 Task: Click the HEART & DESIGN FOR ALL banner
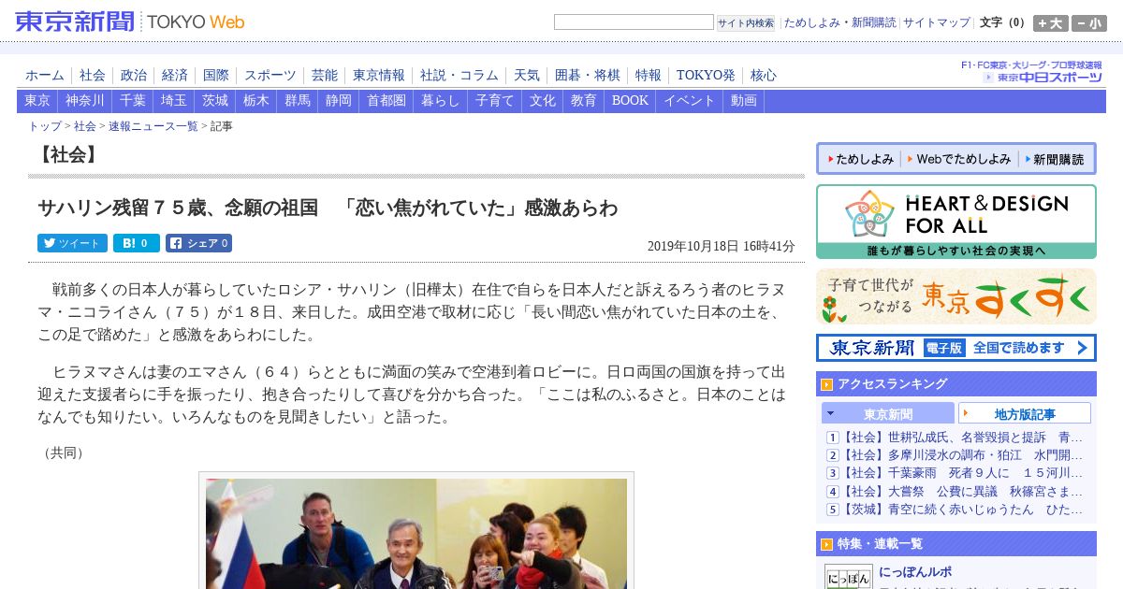pos(956,222)
